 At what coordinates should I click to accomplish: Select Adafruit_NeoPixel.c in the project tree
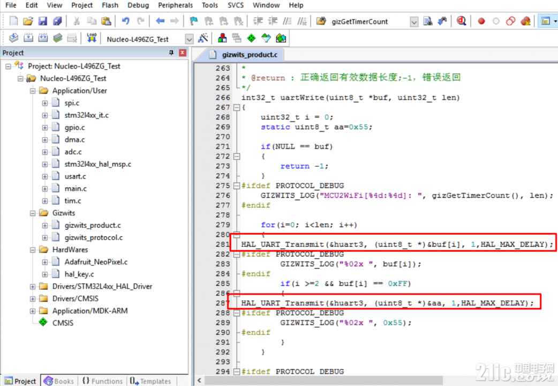pos(96,262)
